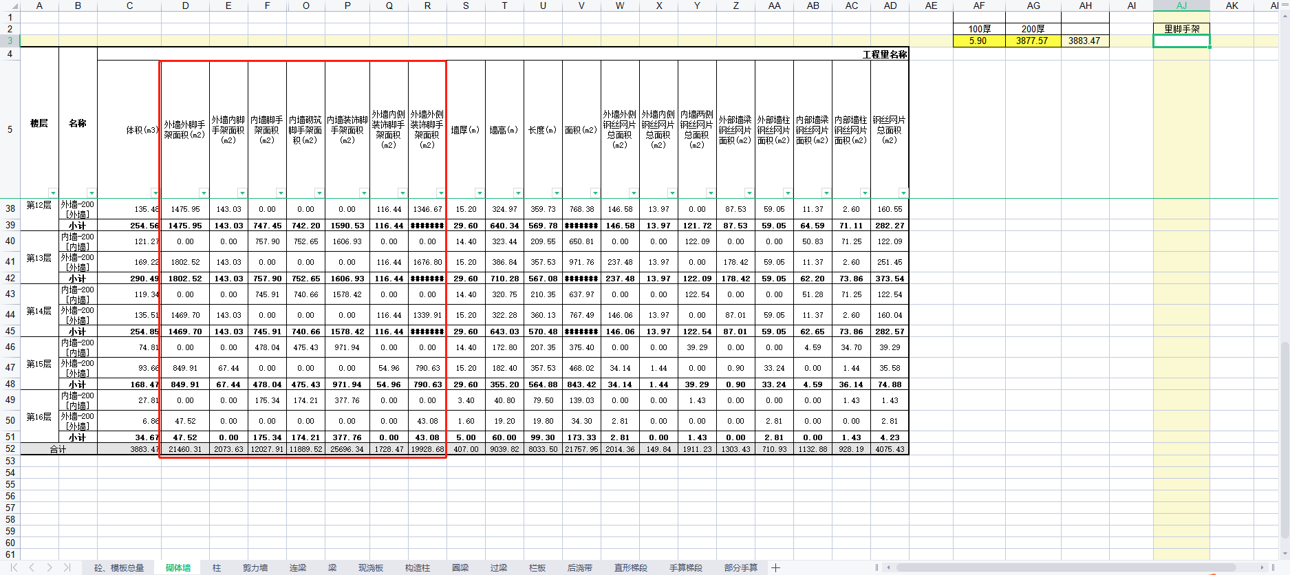The width and height of the screenshot is (1290, 575).
Task: Open the 构造柱 sheet tab
Action: 418,567
